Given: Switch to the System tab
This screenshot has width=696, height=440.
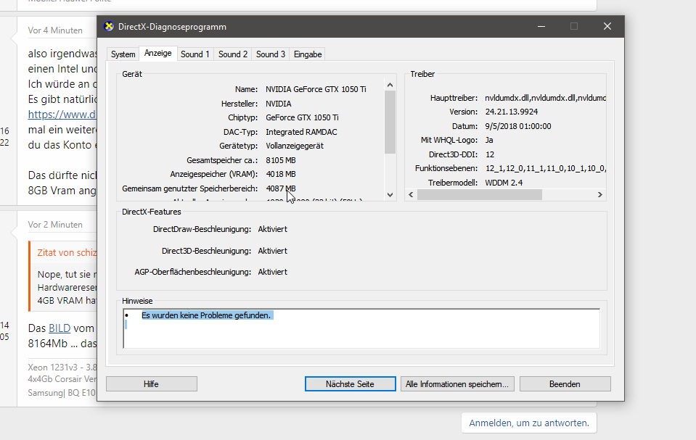Looking at the screenshot, I should pos(123,53).
